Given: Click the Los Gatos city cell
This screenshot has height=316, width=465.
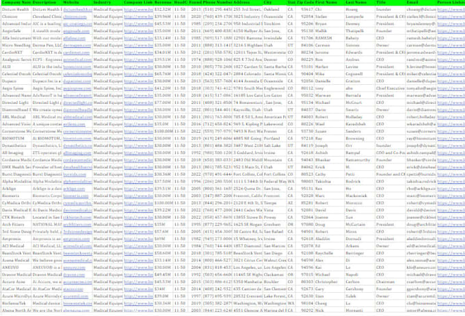Looking at the screenshot, I should coord(275,96).
